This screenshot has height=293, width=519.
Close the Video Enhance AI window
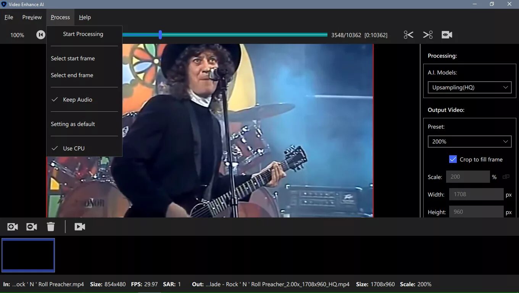pyautogui.click(x=510, y=4)
